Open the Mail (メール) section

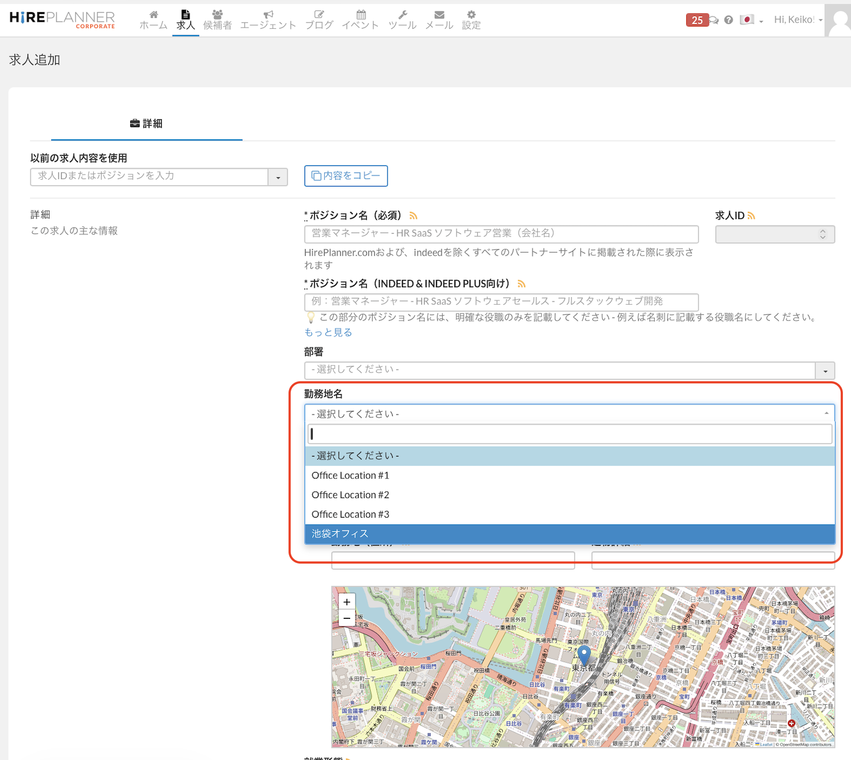439,20
